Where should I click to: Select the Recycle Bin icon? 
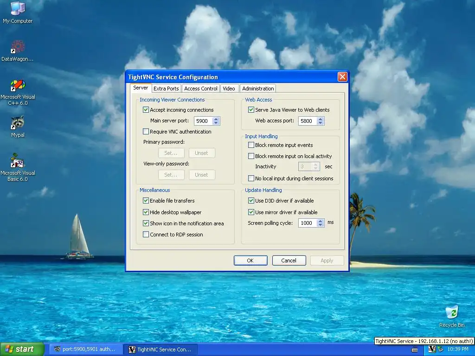coord(452,316)
